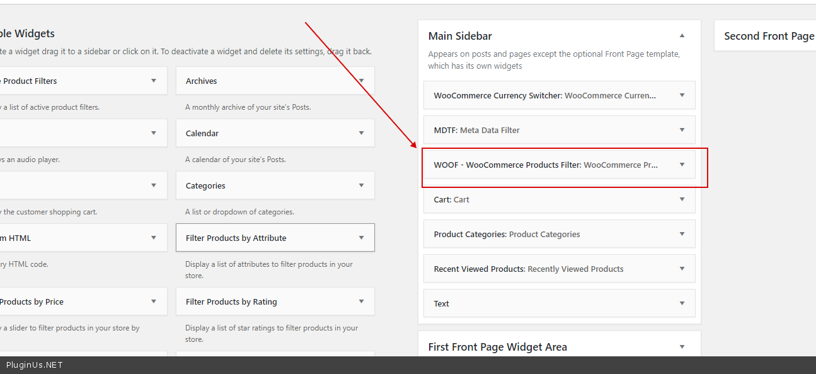
Task: Expand the WOOF Products Filter widget arrow
Action: coord(682,165)
